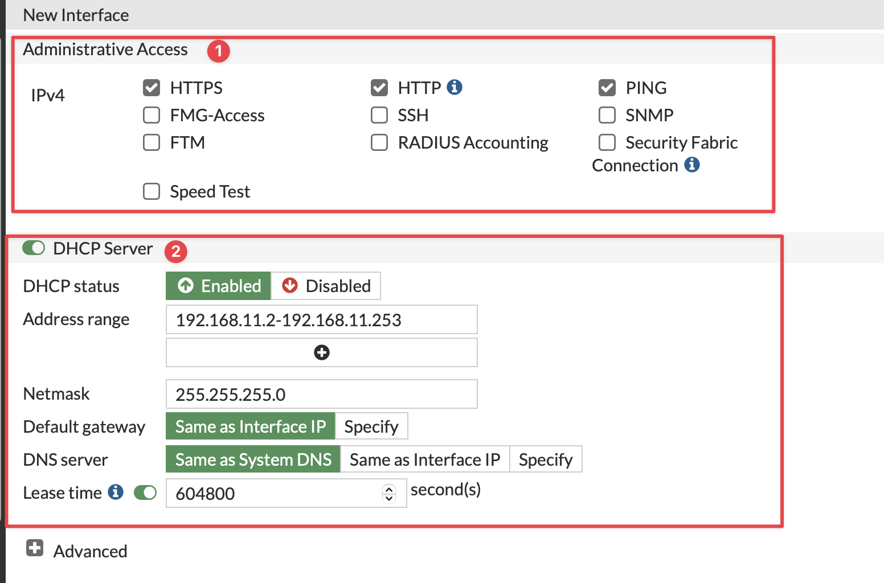Image resolution: width=884 pixels, height=583 pixels.
Task: Disable the Lease time toggle
Action: tap(145, 492)
